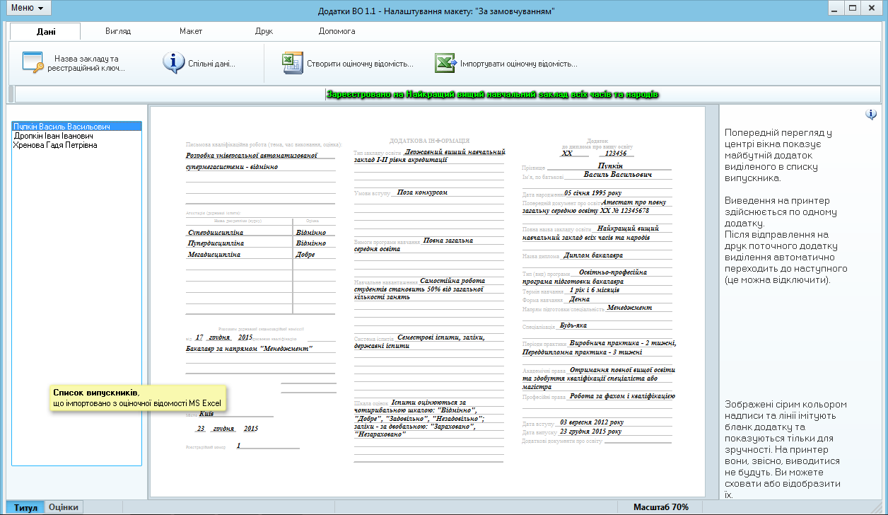This screenshot has width=888, height=515.
Task: Click the key icon for institution name
Action: [x=33, y=63]
